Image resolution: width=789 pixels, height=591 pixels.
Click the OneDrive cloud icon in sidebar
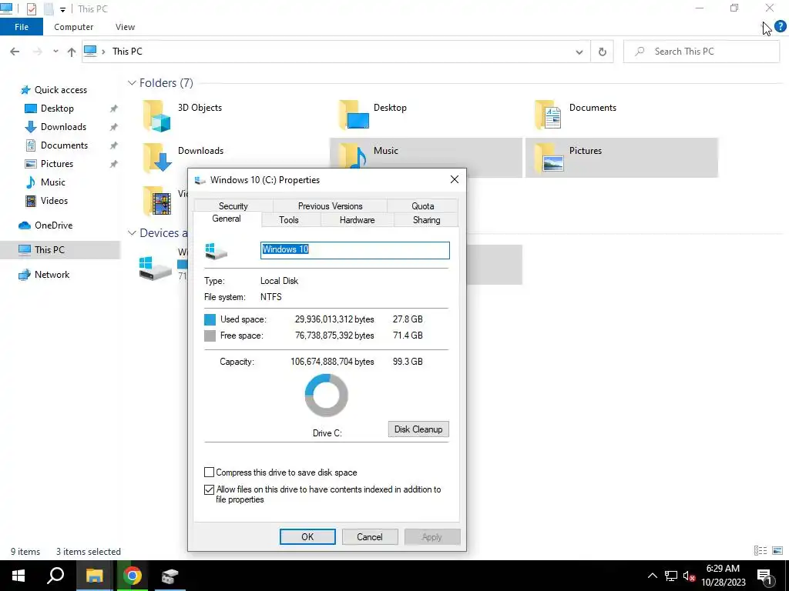(x=24, y=225)
